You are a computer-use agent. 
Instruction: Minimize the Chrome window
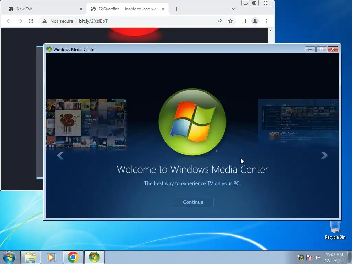(246, 3)
